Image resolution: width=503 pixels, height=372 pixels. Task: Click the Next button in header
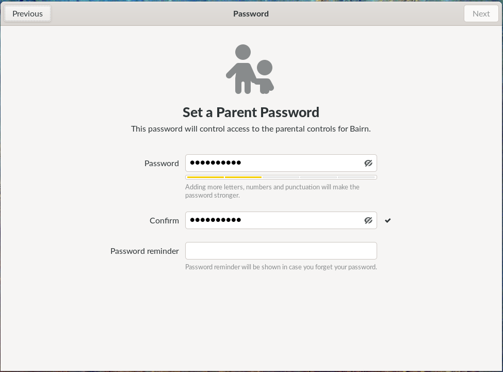tap(481, 14)
